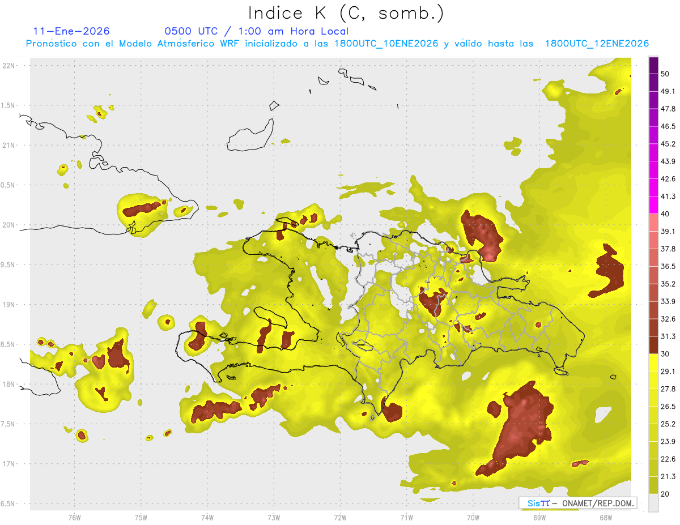Click the colorbar value '23.9'

pyautogui.click(x=668, y=442)
